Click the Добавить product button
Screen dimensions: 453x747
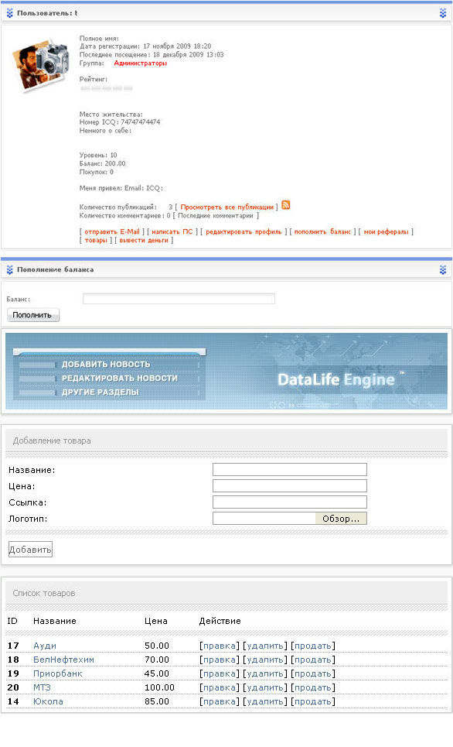tap(30, 550)
